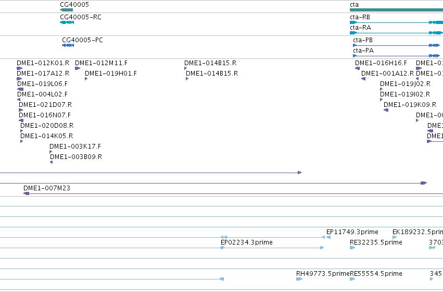This screenshot has width=443, height=292.
Task: Click the DME1-012M11.F feature label
Action: (101, 63)
